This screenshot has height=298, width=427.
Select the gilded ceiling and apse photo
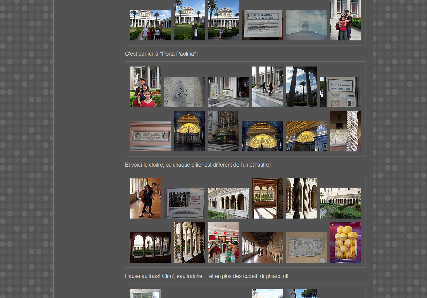(x=306, y=136)
